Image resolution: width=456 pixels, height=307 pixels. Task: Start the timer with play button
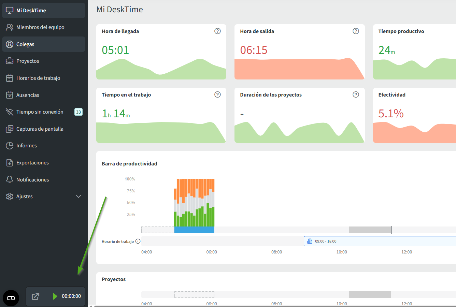point(55,296)
